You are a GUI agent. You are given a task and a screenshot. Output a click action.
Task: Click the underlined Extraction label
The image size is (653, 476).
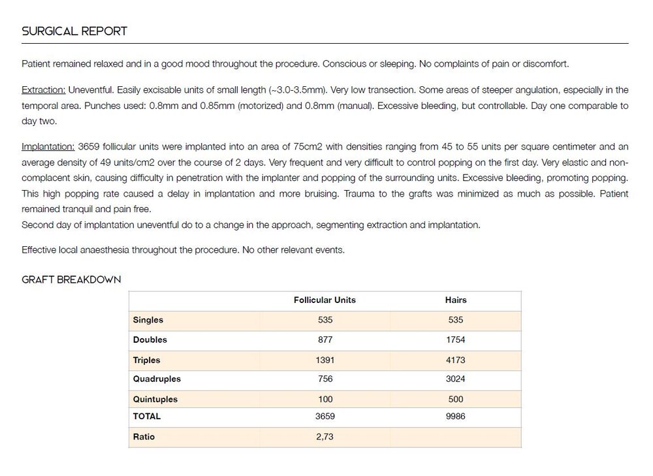[43, 90]
